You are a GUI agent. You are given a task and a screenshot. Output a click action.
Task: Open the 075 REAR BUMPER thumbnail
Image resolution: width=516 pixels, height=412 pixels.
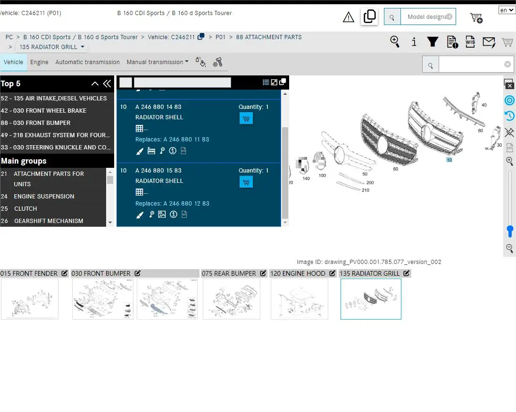click(232, 299)
